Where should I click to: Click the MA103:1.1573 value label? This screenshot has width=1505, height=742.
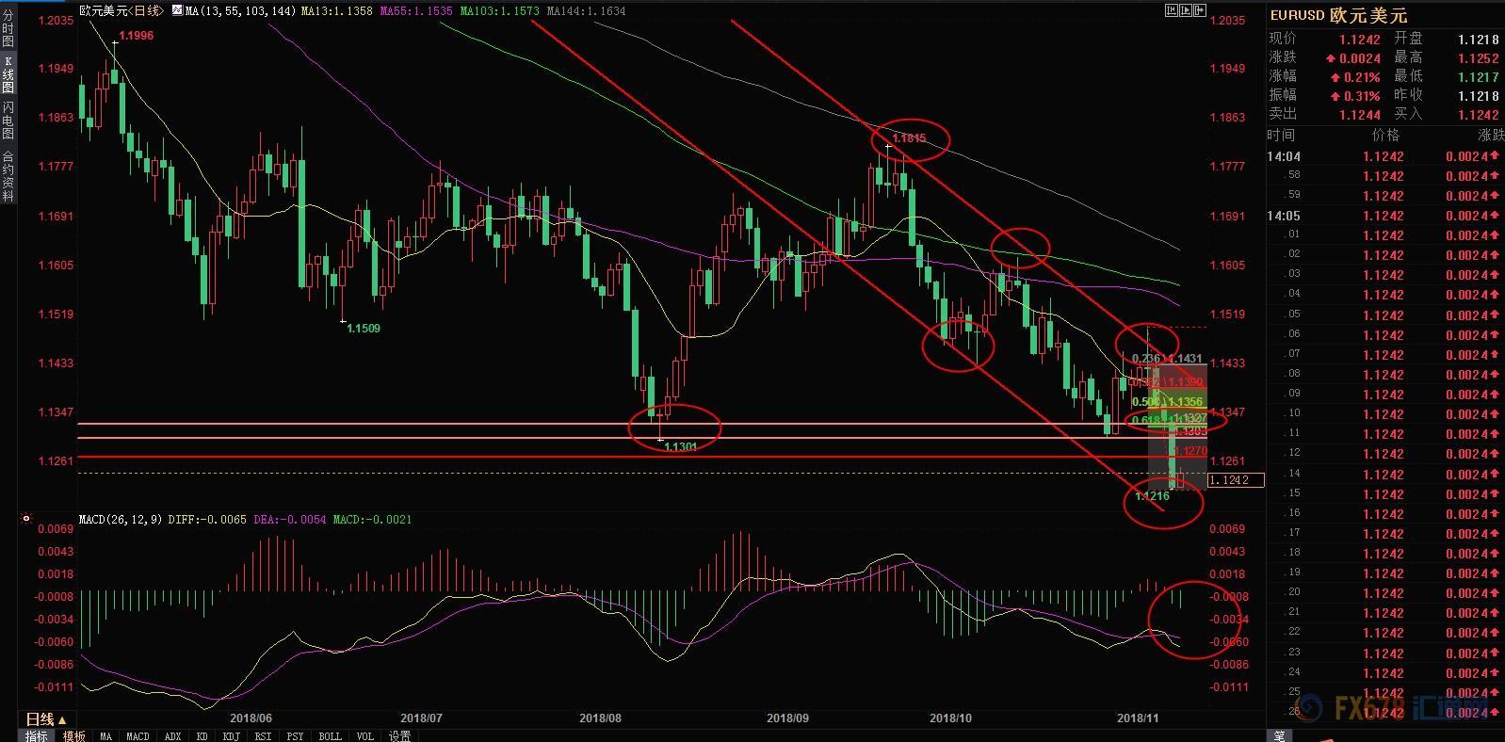[x=499, y=10]
